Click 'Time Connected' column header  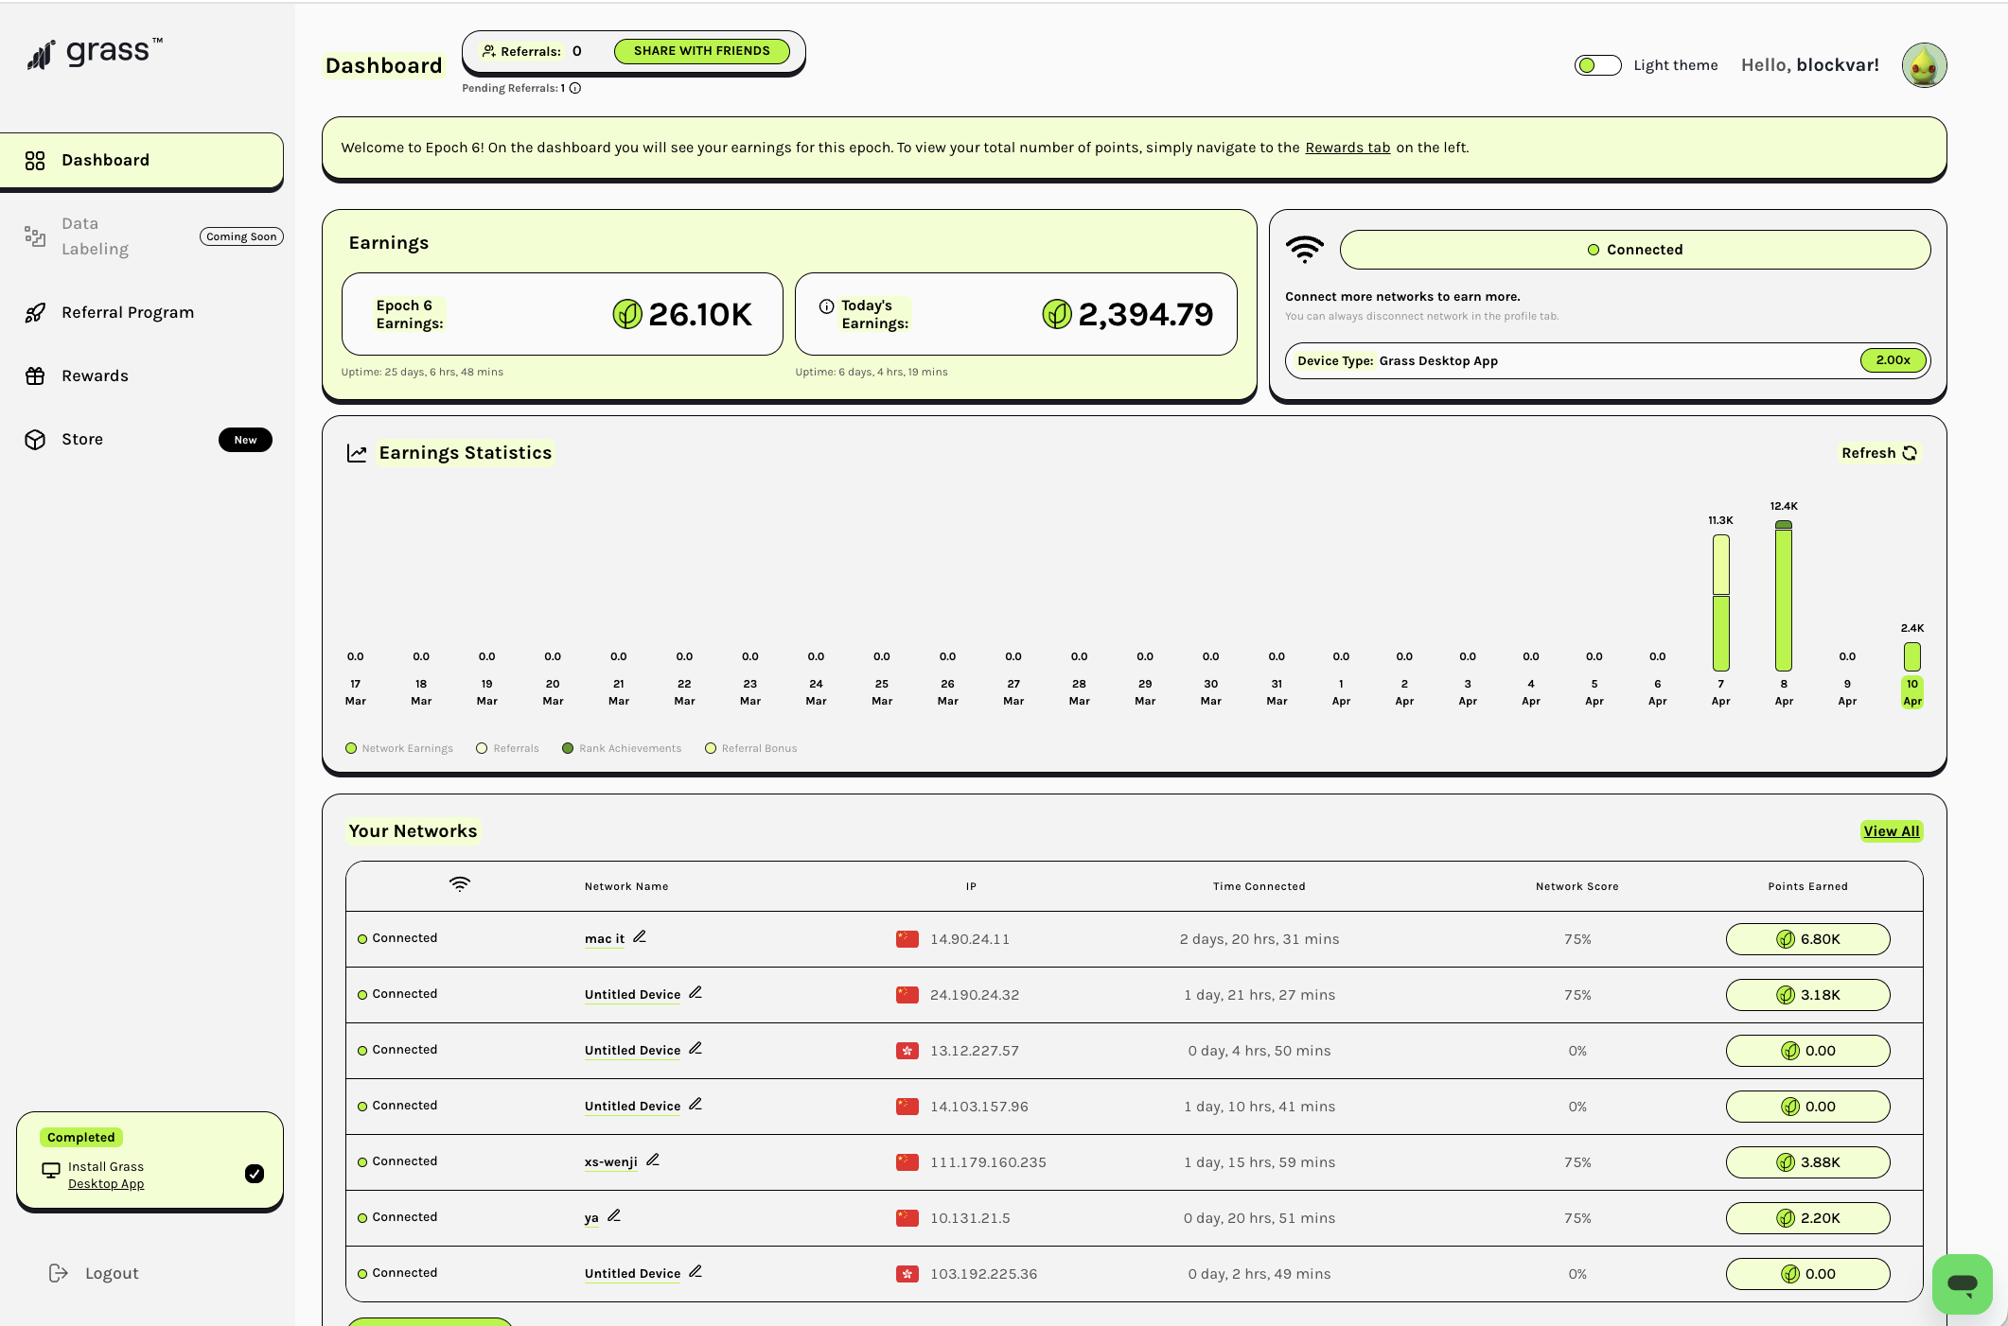click(x=1259, y=886)
